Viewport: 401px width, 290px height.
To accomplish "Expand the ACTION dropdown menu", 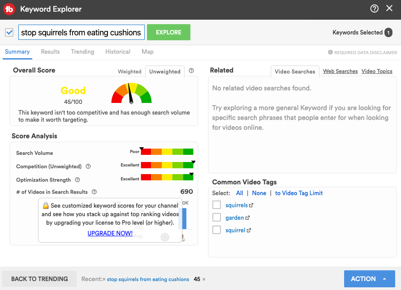I will (x=369, y=279).
